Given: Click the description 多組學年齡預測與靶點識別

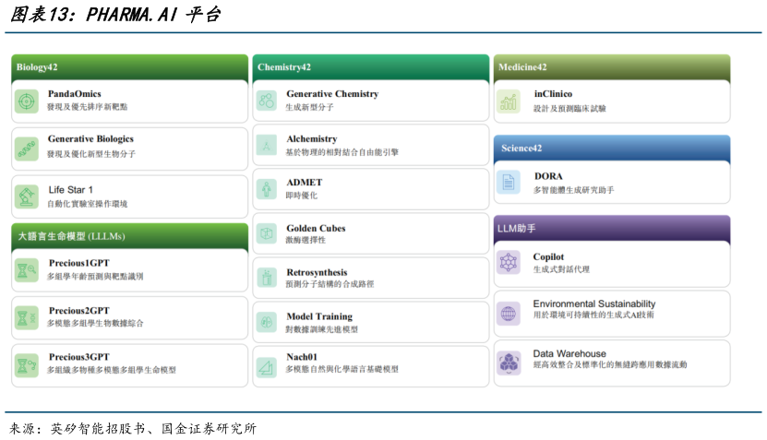Looking at the screenshot, I should pos(95,276).
